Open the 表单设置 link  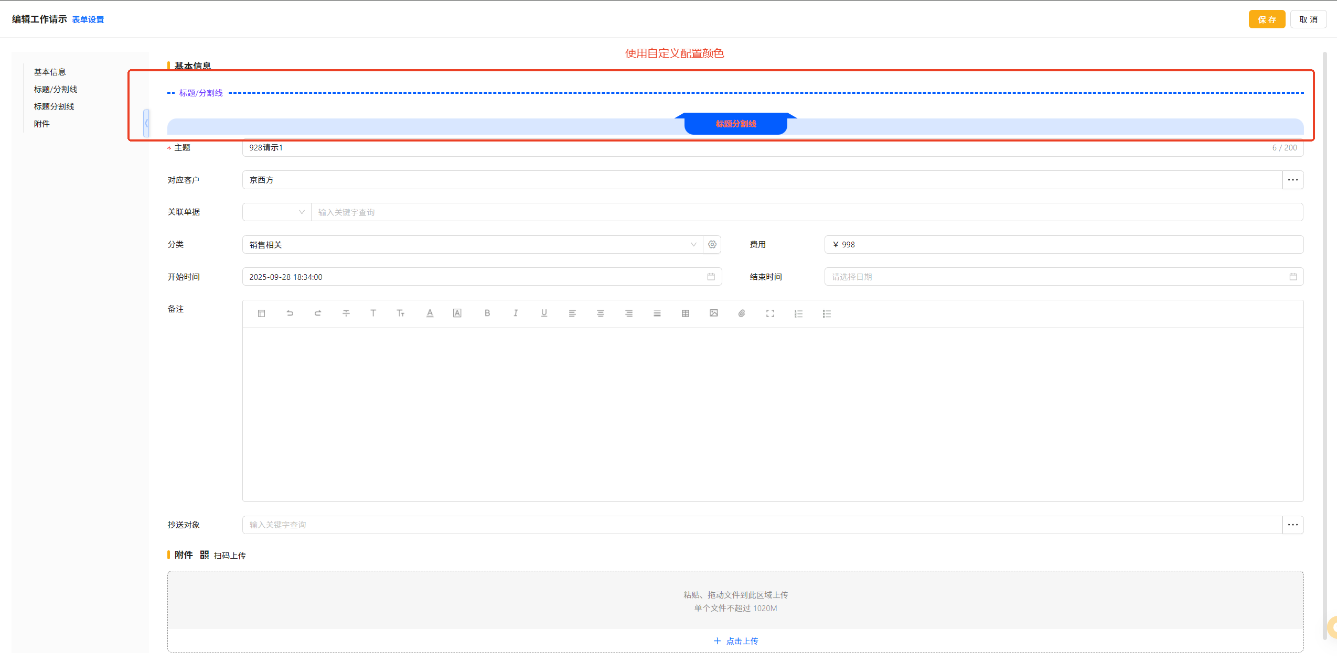coord(88,19)
